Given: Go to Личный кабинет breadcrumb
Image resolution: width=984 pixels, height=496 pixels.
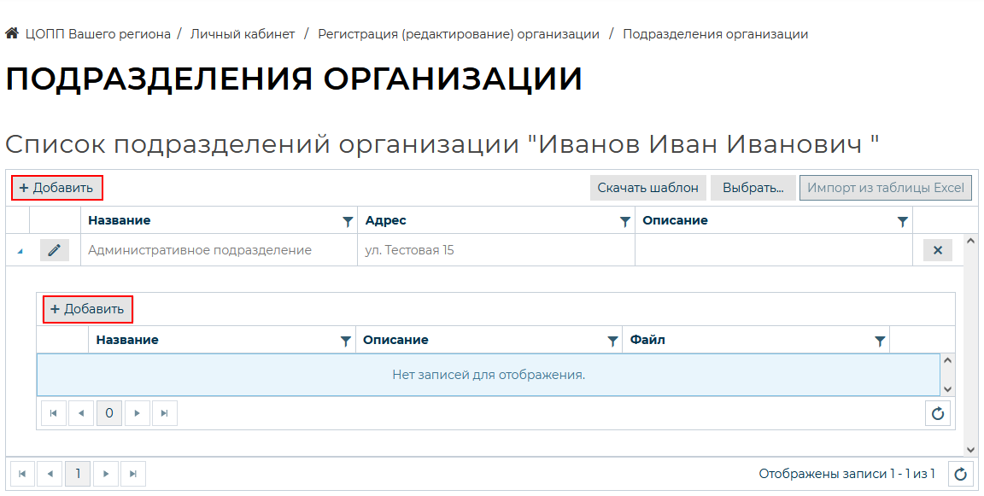Looking at the screenshot, I should pos(243,34).
